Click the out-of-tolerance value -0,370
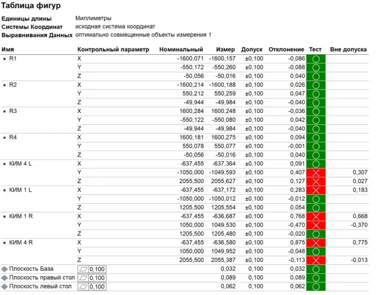Screen dimensions: 377x295 (359, 225)
